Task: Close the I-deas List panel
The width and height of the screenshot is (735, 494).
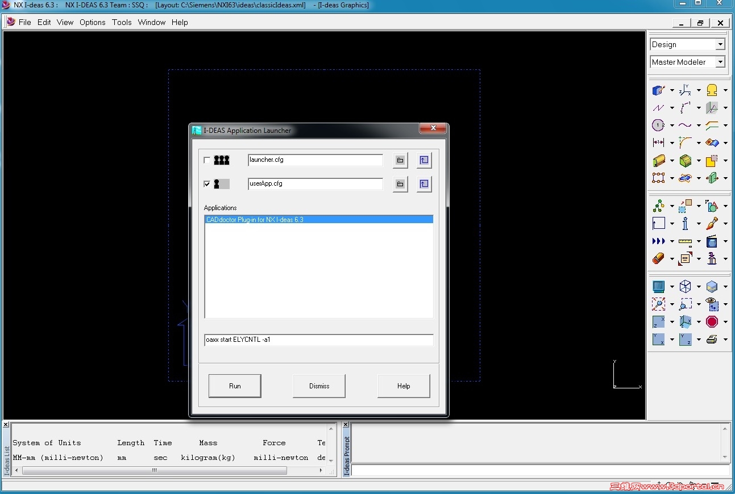Action: 6,425
